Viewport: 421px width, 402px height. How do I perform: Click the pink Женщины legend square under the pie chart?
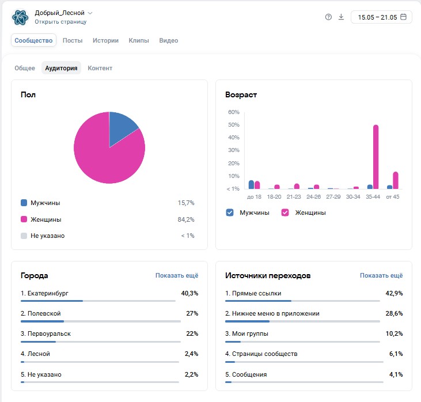click(24, 219)
